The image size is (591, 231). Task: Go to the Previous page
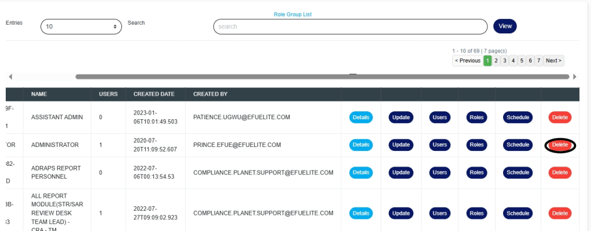coord(467,60)
